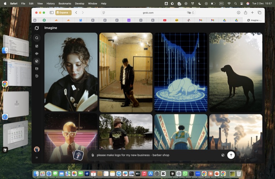Viewport: 275px width, 179px height.
Task: Open the attached barber logo image preview
Action: [x=78, y=155]
